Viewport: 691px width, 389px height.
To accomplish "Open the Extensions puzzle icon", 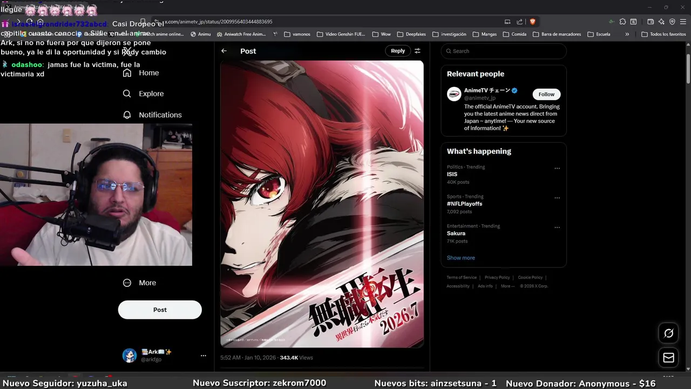I will 622,22.
